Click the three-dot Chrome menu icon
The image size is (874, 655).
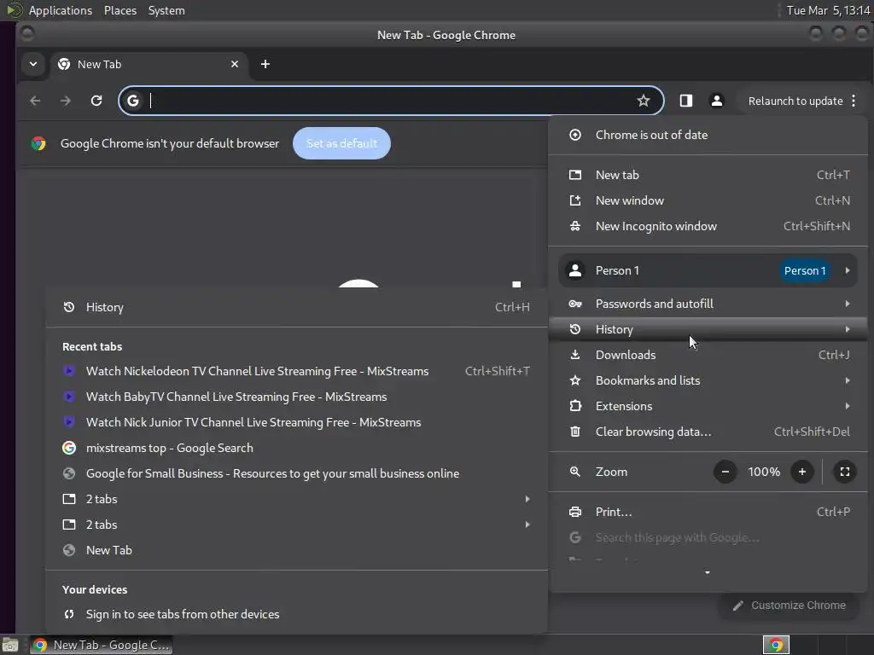[854, 101]
